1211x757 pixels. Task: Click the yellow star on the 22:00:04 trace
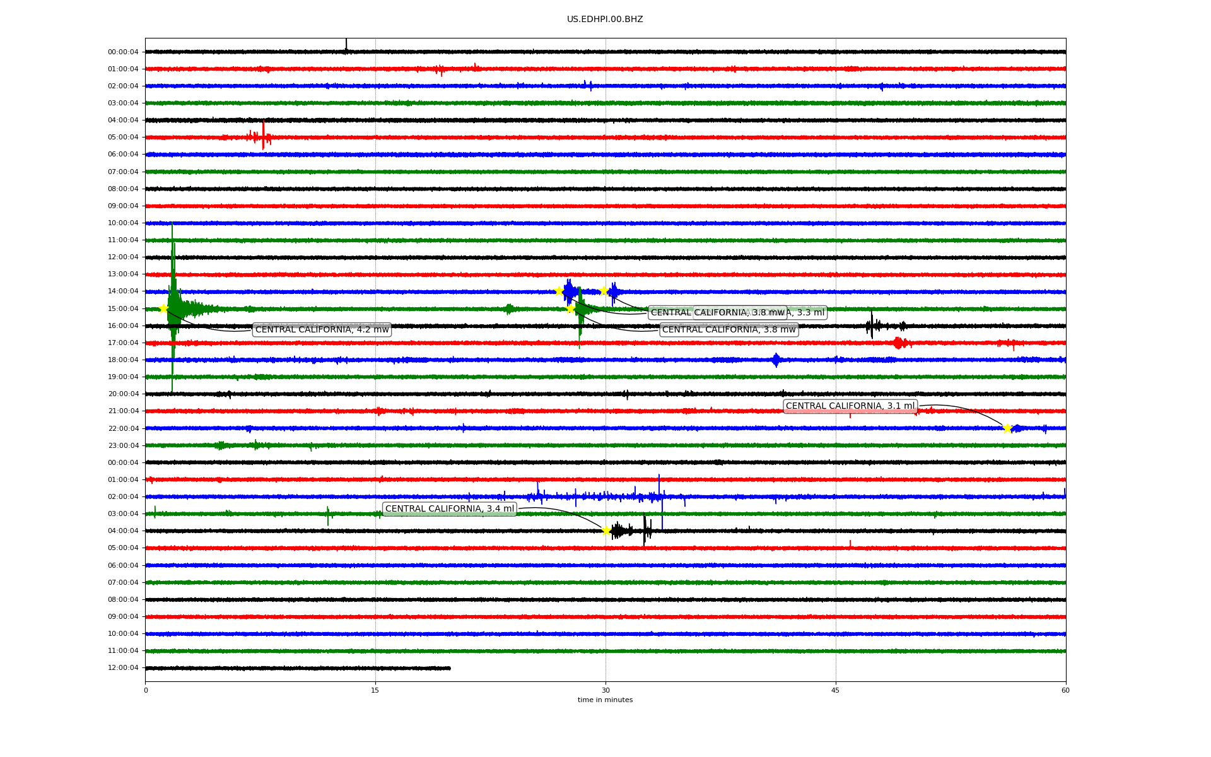click(1007, 428)
